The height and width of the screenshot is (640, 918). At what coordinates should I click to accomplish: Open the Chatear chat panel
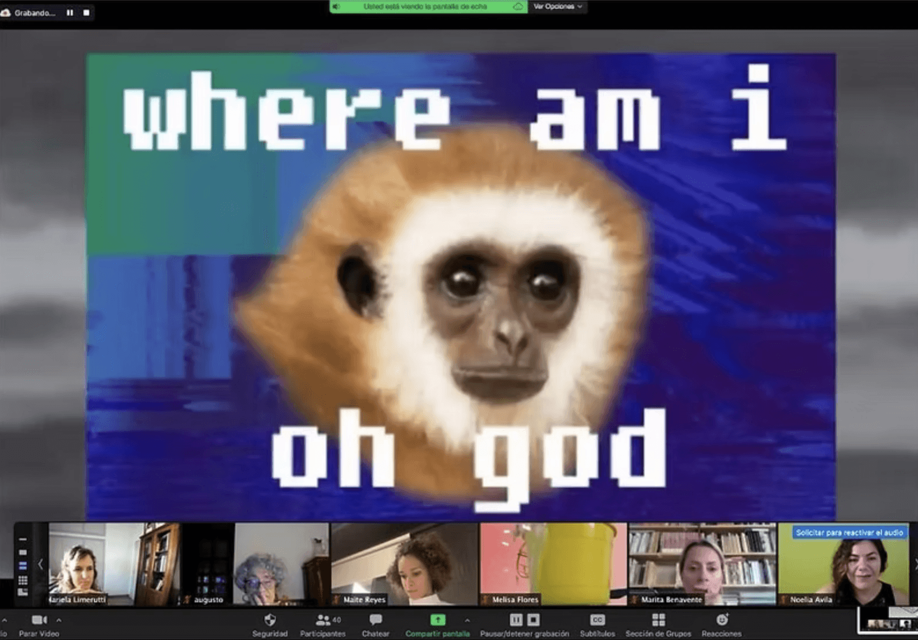[x=376, y=625]
